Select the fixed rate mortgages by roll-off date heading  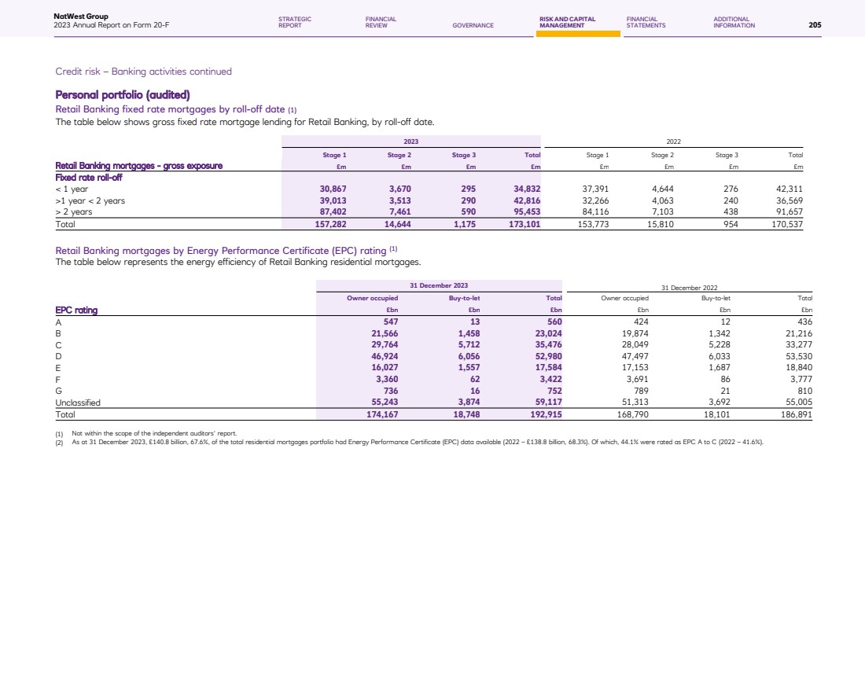click(175, 109)
